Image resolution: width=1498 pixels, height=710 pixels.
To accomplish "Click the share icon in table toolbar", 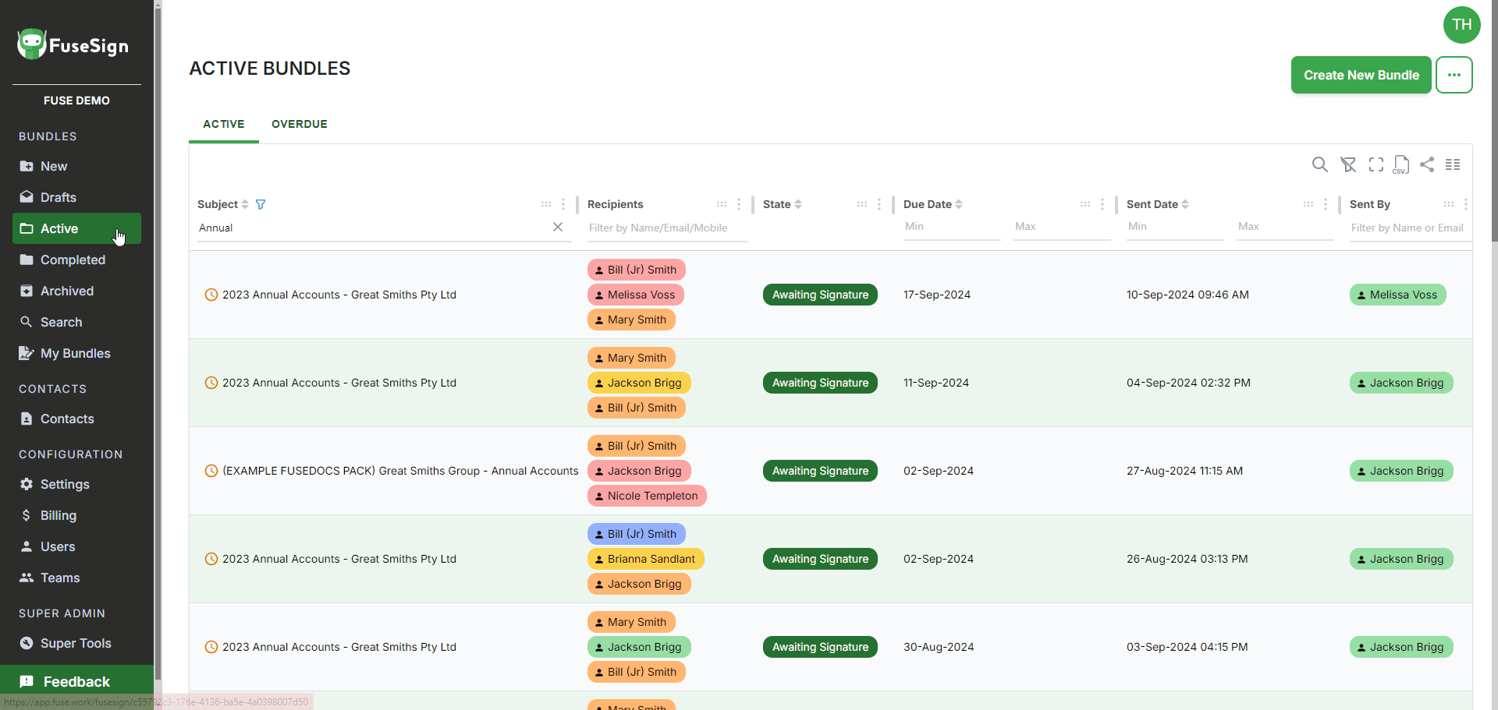I will 1427,164.
